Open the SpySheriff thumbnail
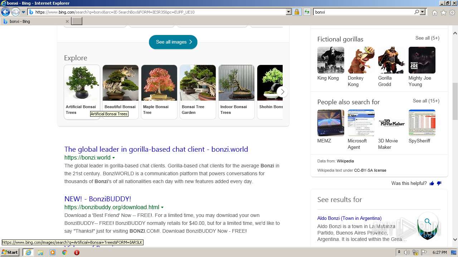The height and width of the screenshot is (257, 458). (422, 123)
